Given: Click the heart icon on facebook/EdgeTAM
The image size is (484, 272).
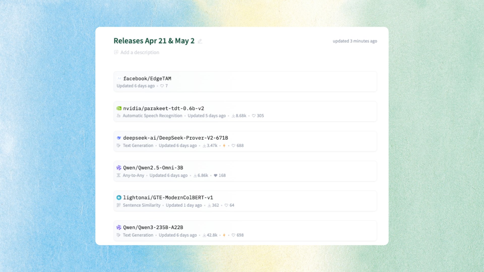Looking at the screenshot, I should coord(162,86).
